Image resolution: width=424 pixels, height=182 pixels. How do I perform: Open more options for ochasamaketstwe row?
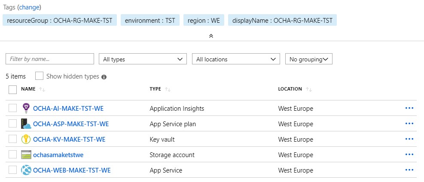[409, 155]
